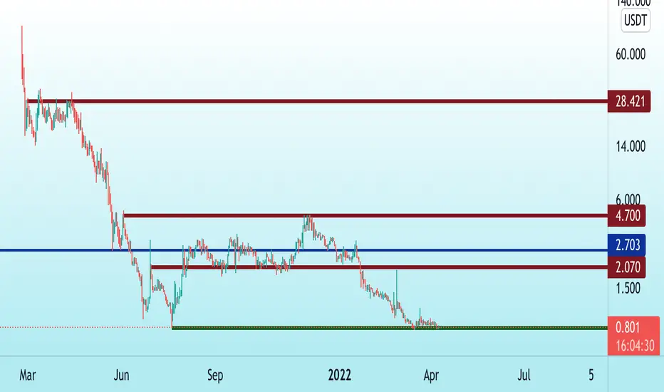Viewport: 664px width, 392px height.
Task: Select the blue horizontal line at 2.703
Action: tap(304, 250)
